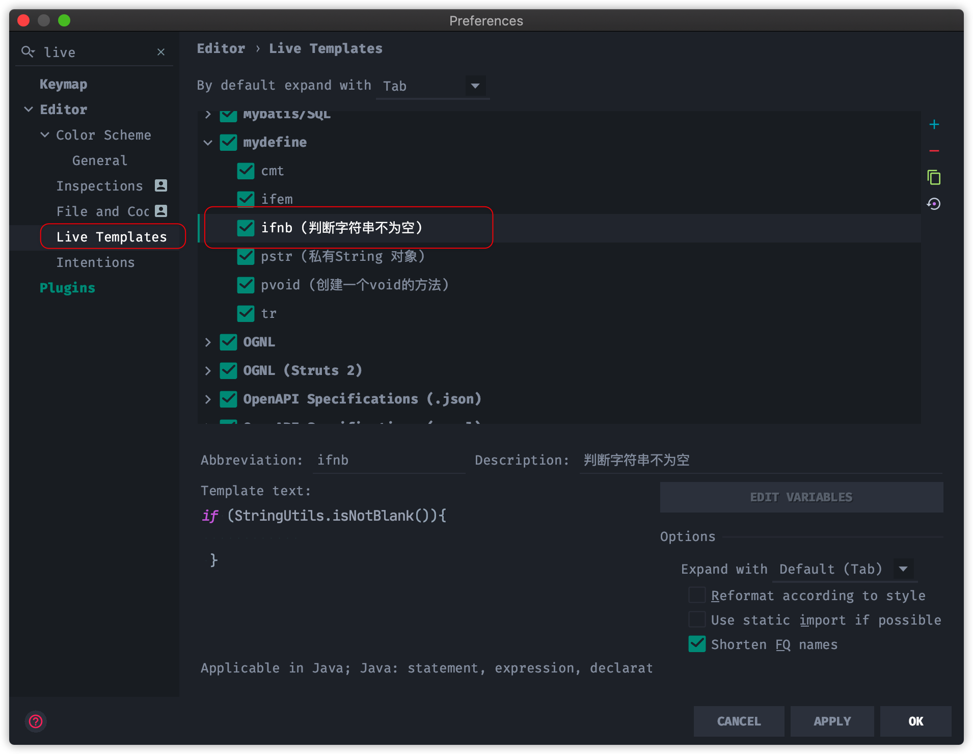Uncheck Shorten FQ names option

696,644
